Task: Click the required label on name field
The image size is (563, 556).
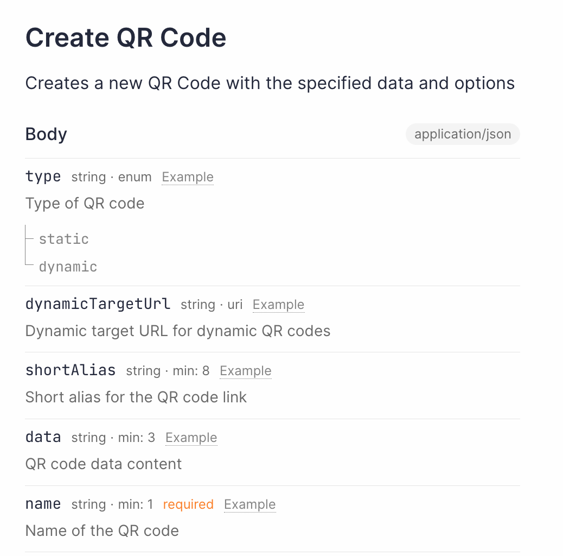Action: (188, 504)
